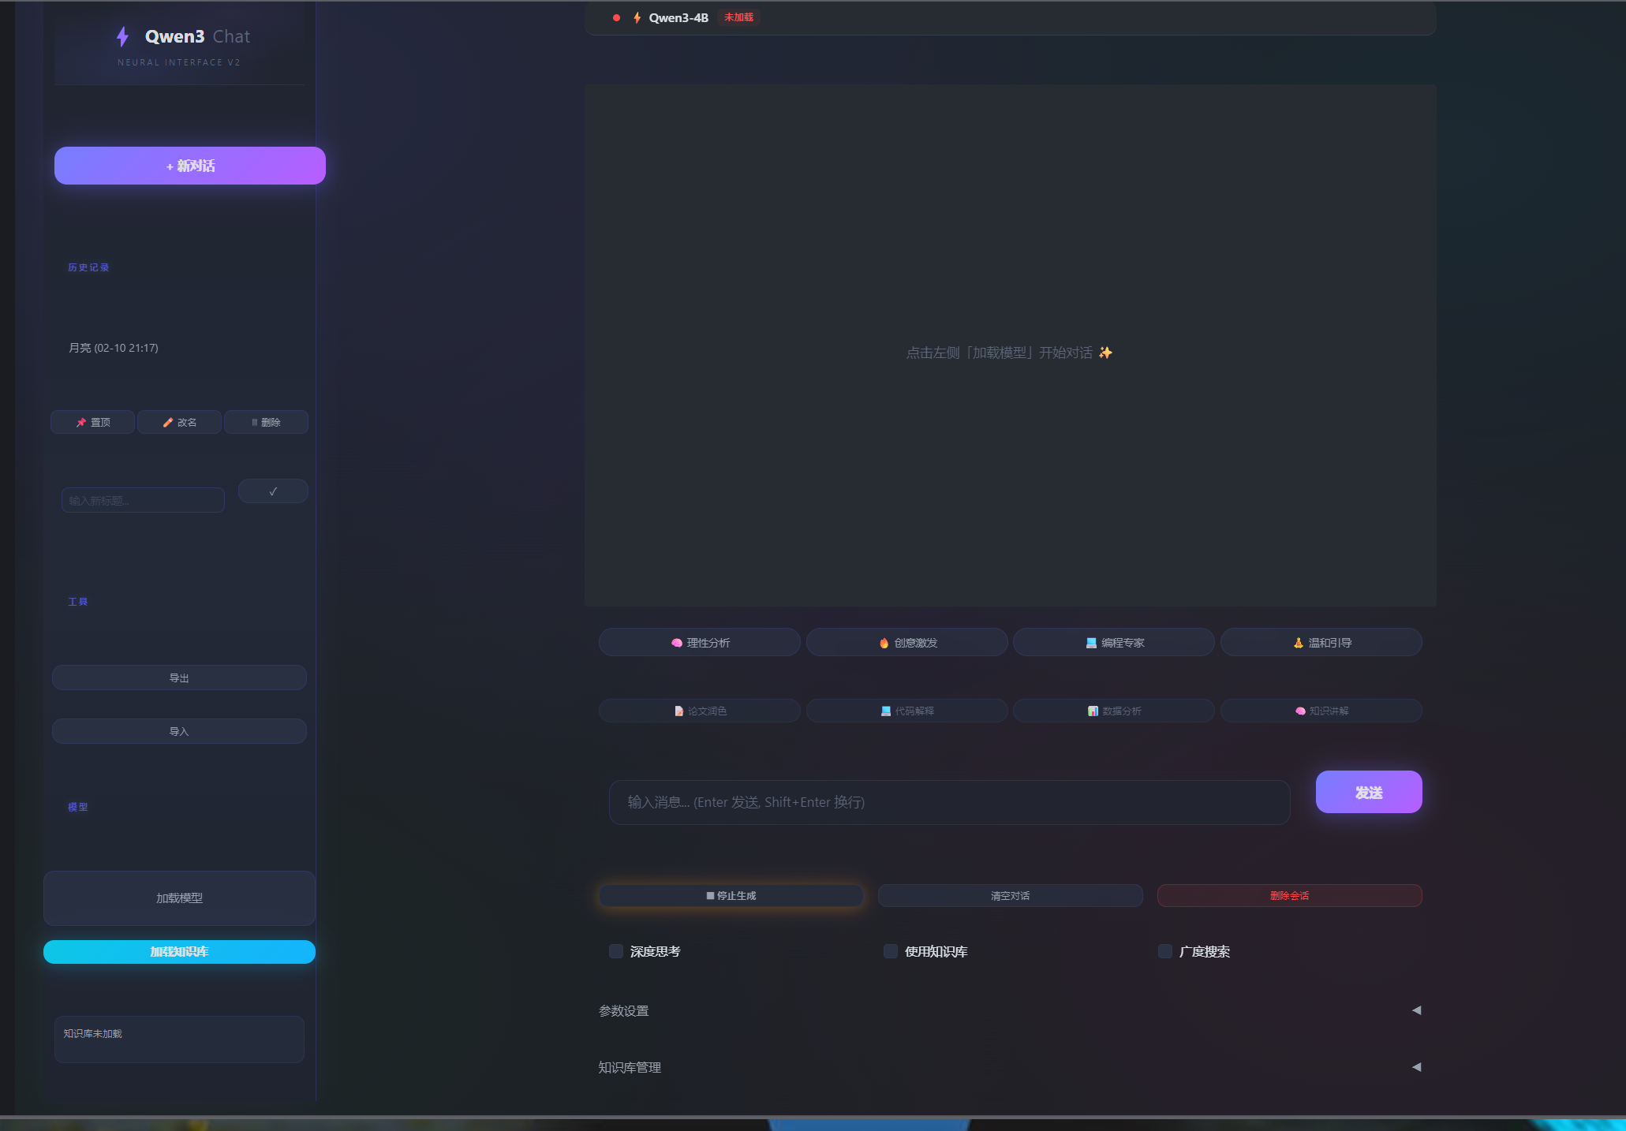
Task: Click the 加载模型 button
Action: click(x=179, y=898)
